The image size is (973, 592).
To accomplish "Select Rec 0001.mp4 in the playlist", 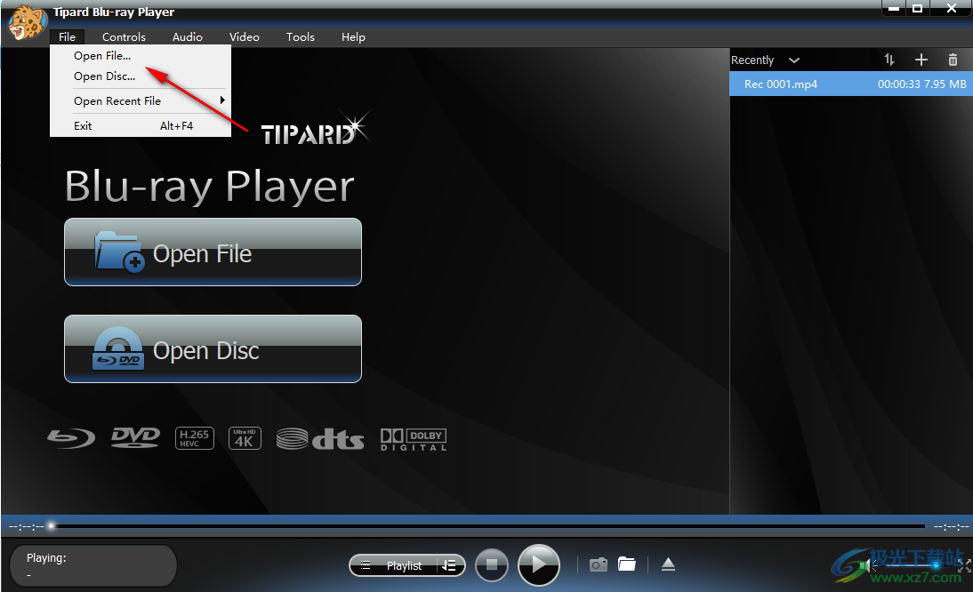I will pyautogui.click(x=851, y=84).
